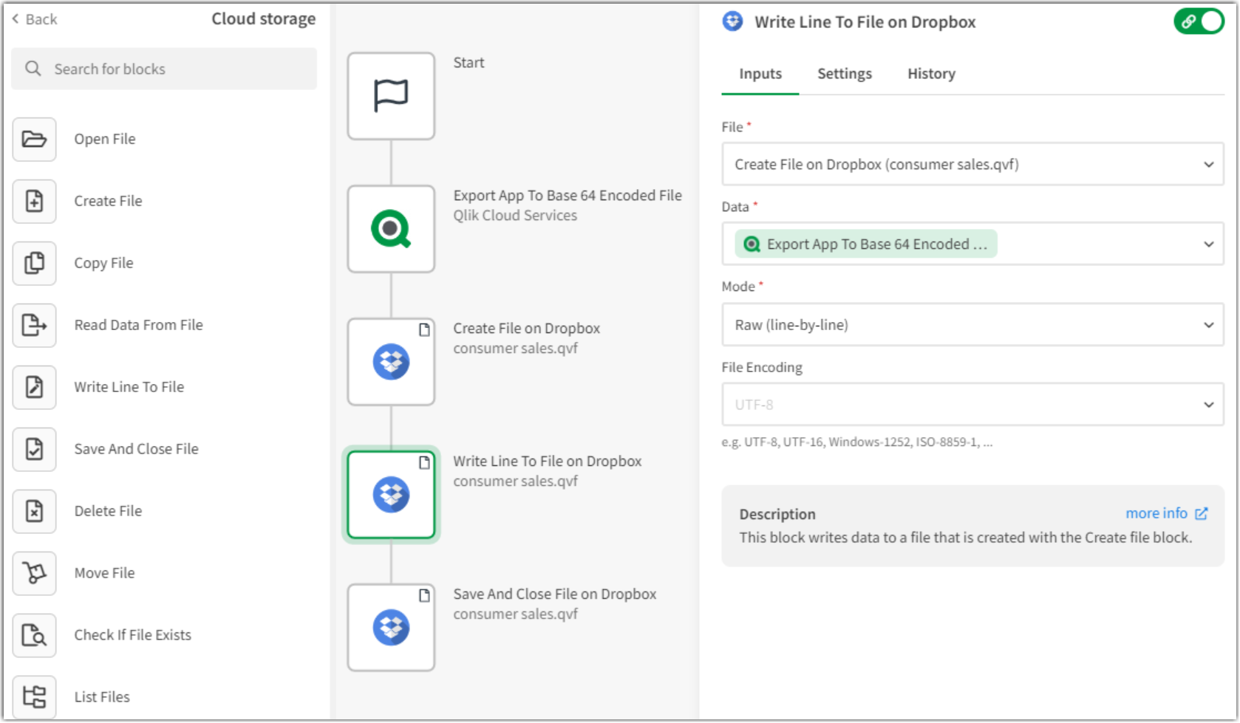Viewport: 1240px width, 723px height.
Task: Open the File dropdown
Action: pos(972,164)
